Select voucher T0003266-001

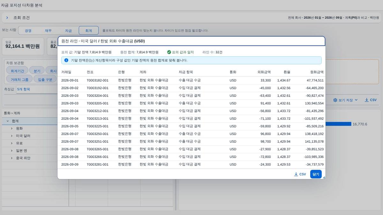97,157
